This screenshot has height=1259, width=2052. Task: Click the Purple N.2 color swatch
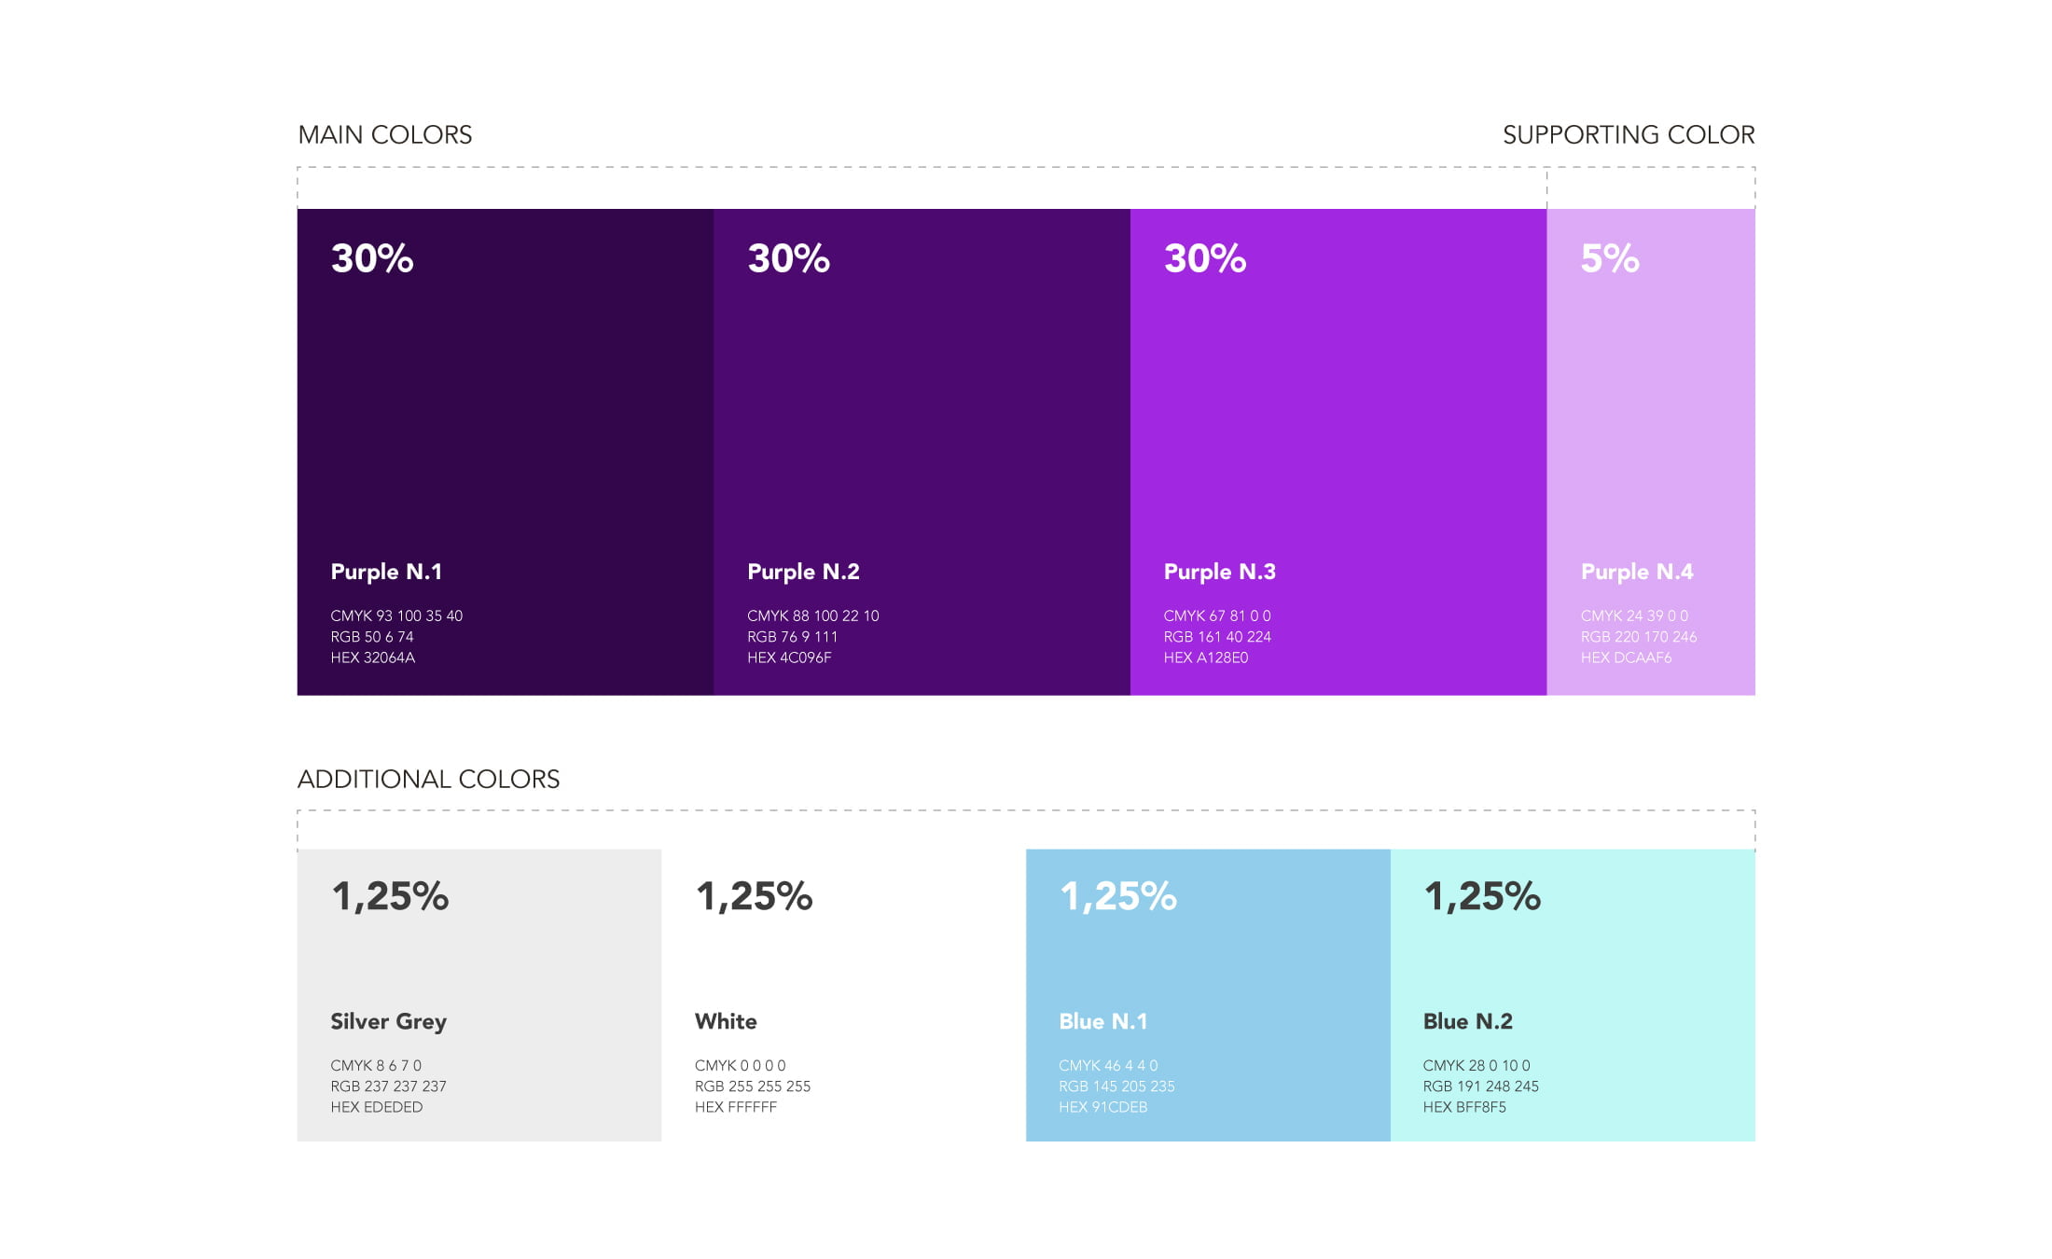922,420
